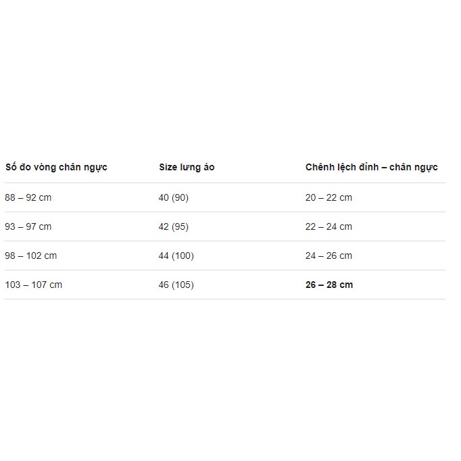Screen dimensions: 461x461
Task: Select the "Size lưng áo" column header
Action: tap(187, 167)
